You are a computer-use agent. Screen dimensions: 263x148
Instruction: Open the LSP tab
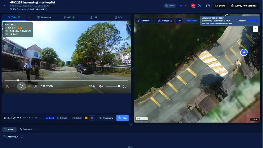pyautogui.click(x=94, y=17)
